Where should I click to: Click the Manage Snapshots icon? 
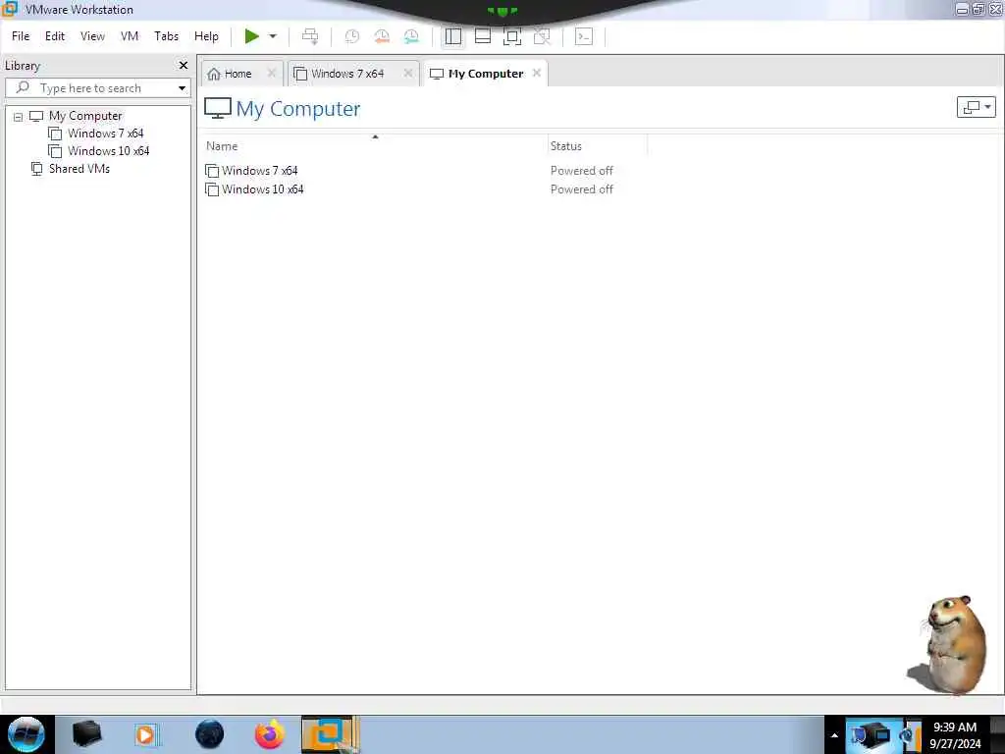pos(411,36)
